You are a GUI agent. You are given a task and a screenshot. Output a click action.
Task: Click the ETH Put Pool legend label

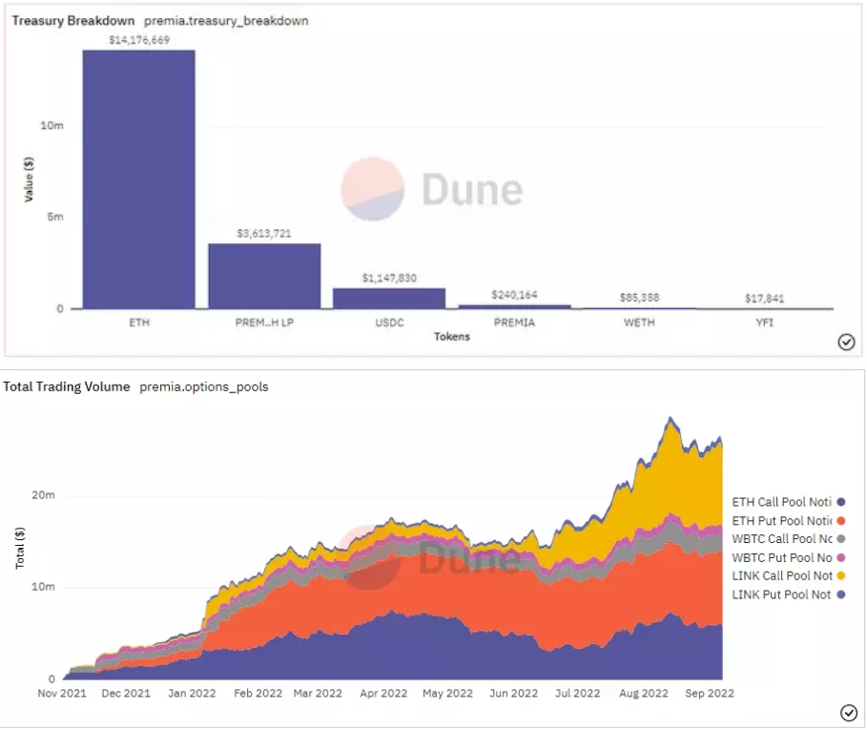click(782, 521)
